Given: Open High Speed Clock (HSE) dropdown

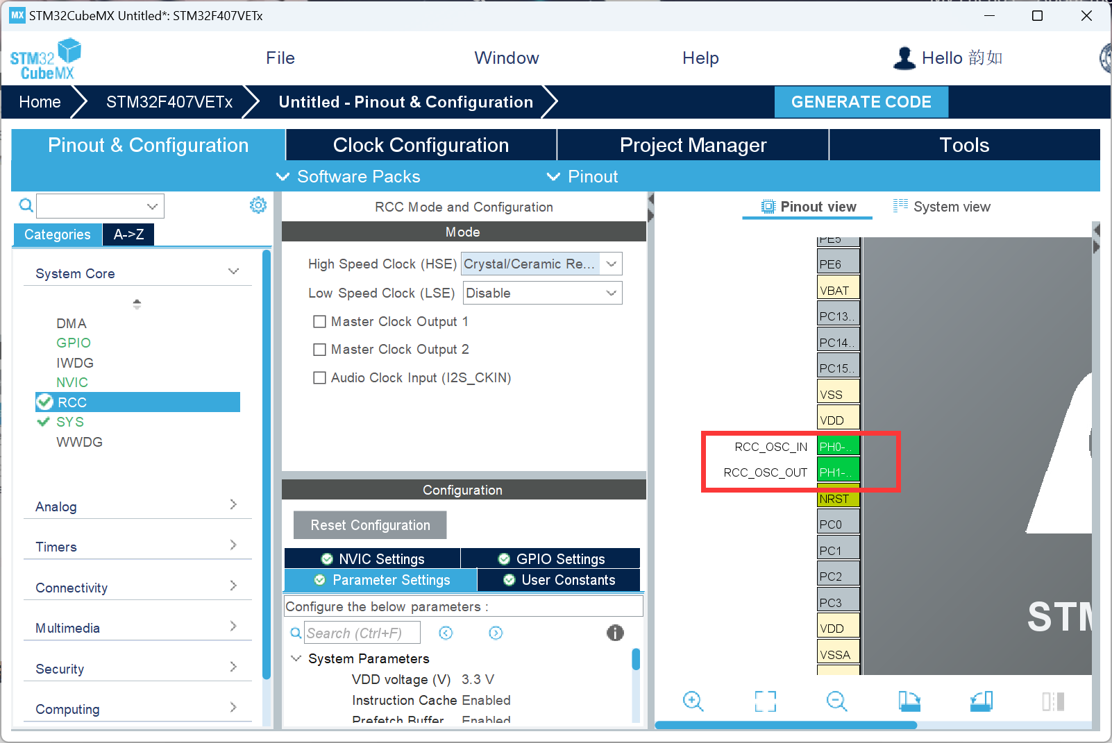Looking at the screenshot, I should click(x=541, y=264).
